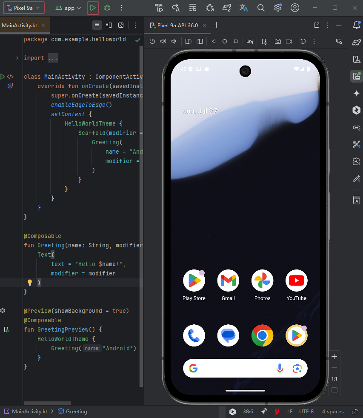Screen dimensions: 363x418
Task: Click the yellow intention lightbulb
Action: tap(30, 283)
